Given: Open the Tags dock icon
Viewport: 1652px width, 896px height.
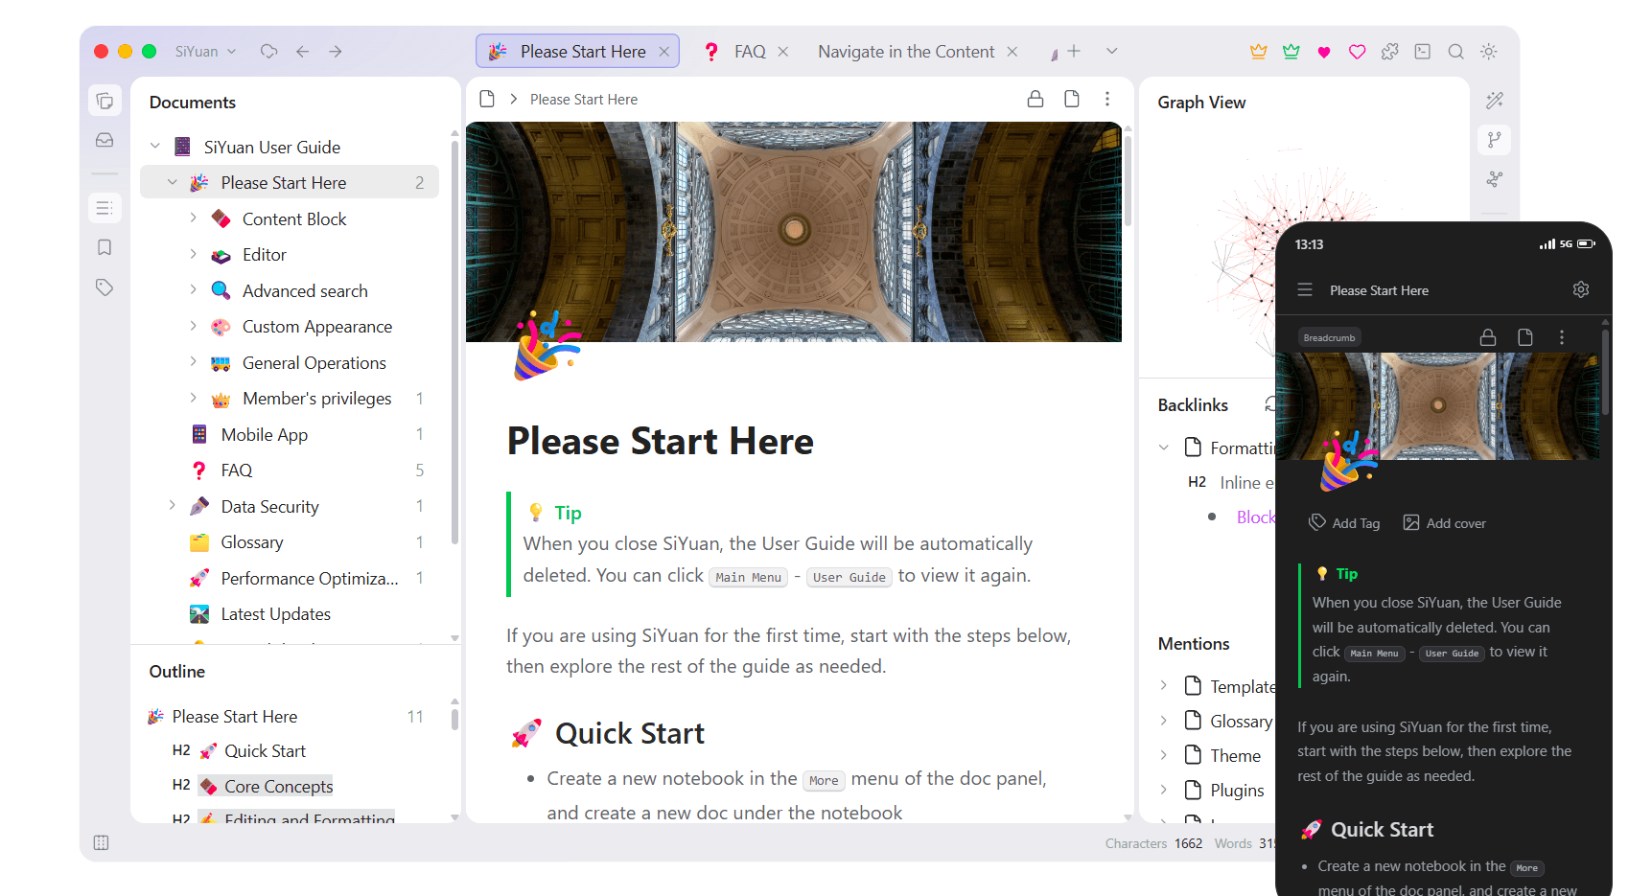Looking at the screenshot, I should point(105,287).
